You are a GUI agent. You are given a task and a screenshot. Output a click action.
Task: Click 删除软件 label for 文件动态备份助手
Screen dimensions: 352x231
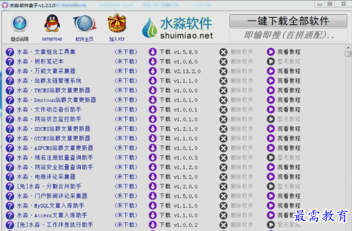pyautogui.click(x=242, y=110)
